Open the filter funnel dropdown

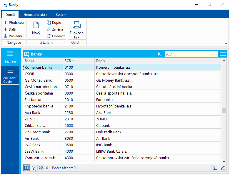click(x=34, y=168)
